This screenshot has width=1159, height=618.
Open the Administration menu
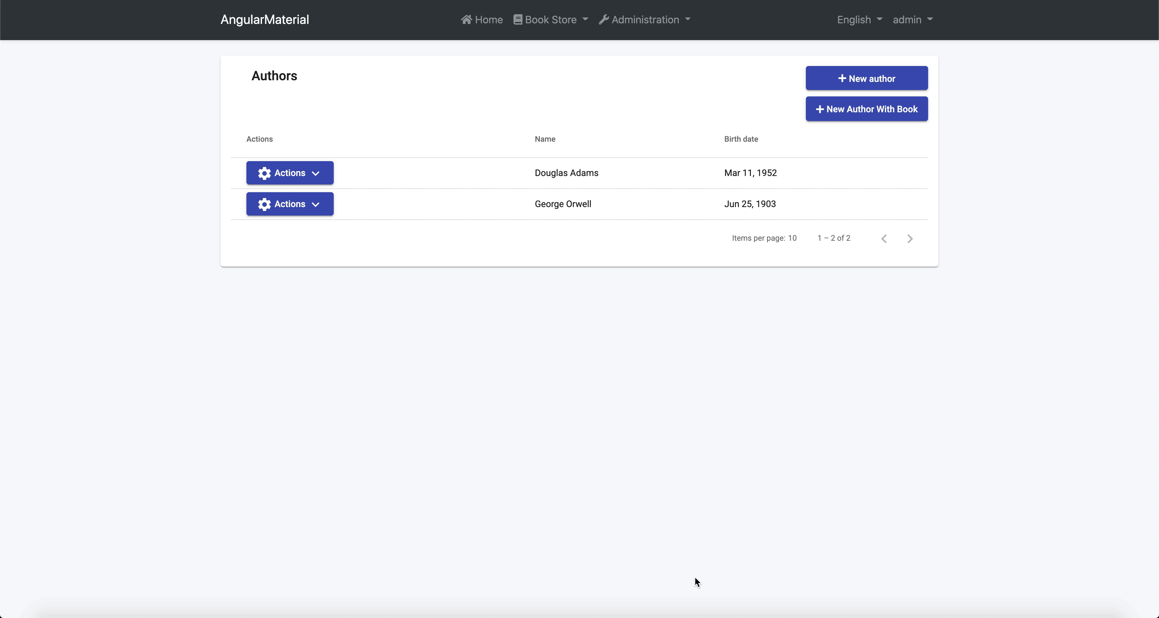coord(645,19)
